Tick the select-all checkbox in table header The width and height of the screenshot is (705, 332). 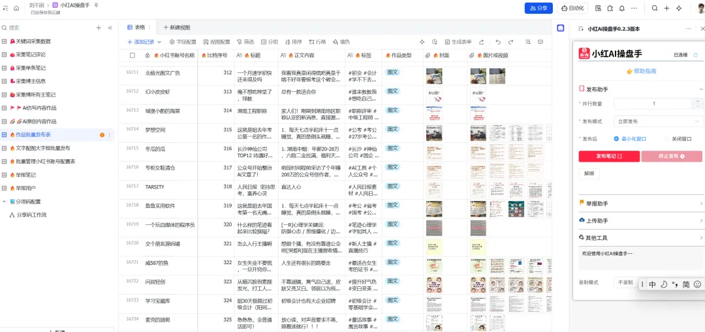coord(132,55)
